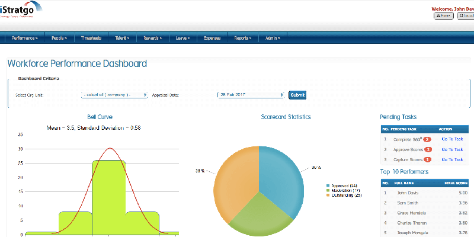The height and width of the screenshot is (237, 474).
Task: Open the Talent menu
Action: coord(123,38)
